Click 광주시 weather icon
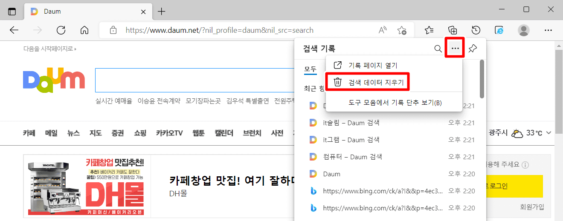Image resolution: width=563 pixels, height=221 pixels. coord(517,133)
